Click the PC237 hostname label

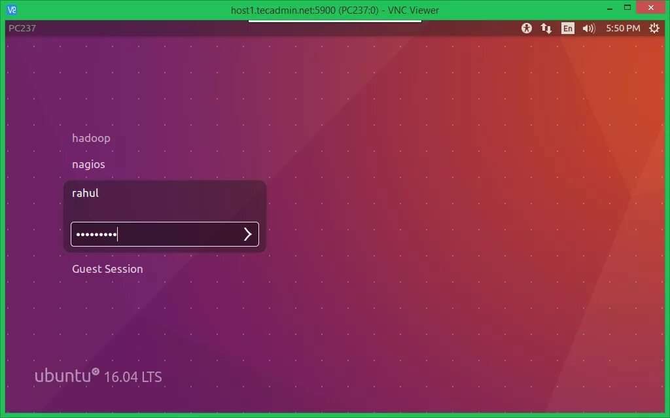(x=22, y=28)
